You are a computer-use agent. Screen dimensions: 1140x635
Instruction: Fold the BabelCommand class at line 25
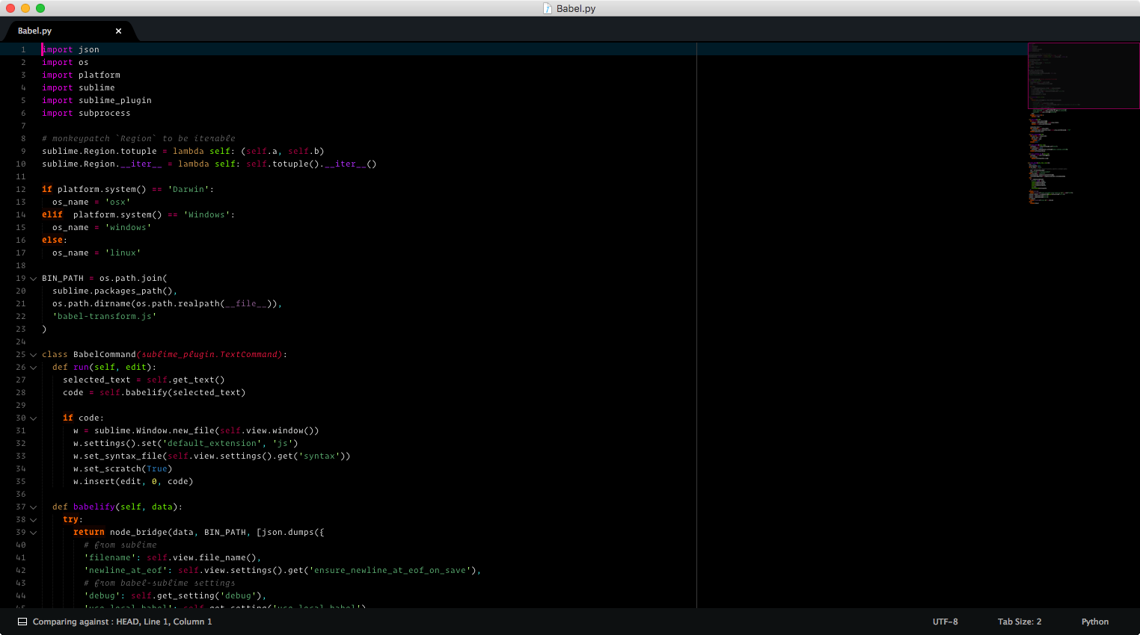[x=33, y=355]
